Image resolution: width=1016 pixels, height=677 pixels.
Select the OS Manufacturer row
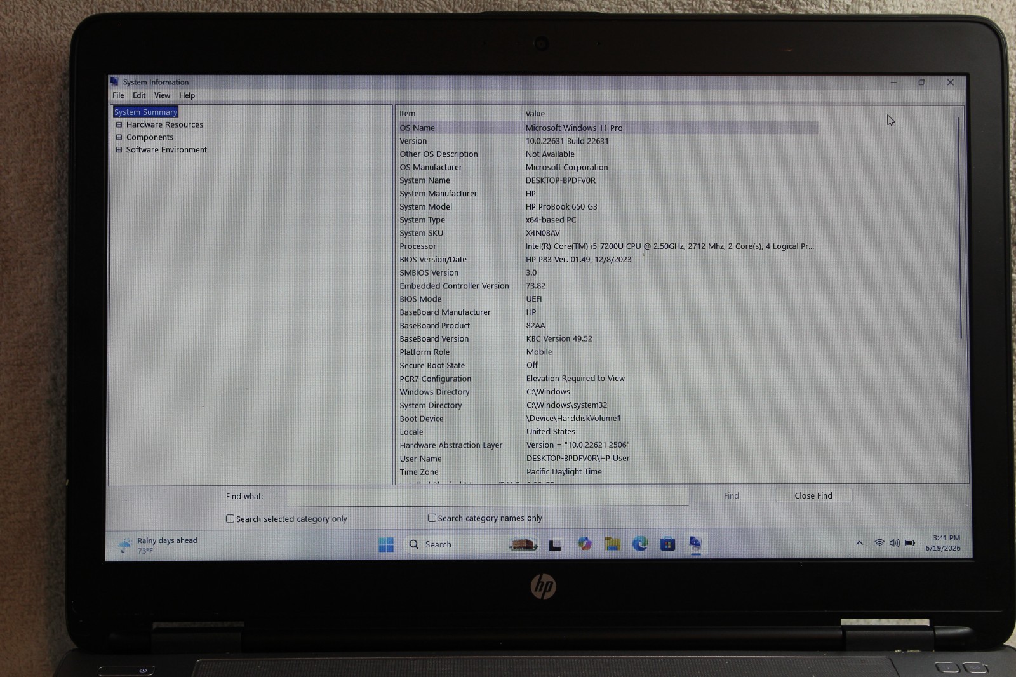coord(608,168)
